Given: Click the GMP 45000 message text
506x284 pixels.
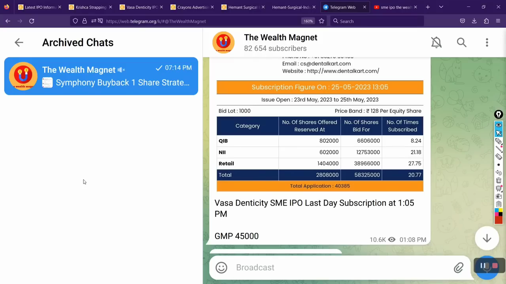Looking at the screenshot, I should click(236, 236).
